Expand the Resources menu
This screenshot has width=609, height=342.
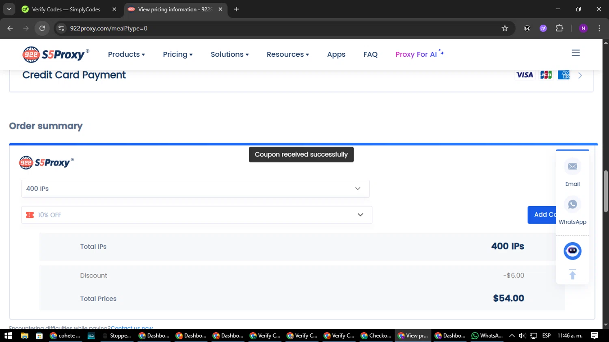tap(287, 54)
